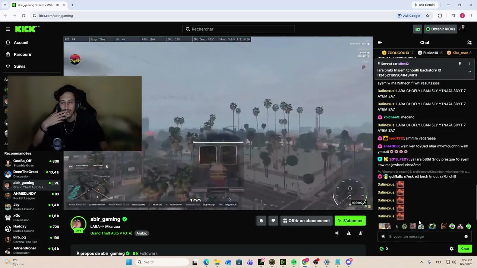Click Offrir un abonnement button
The width and height of the screenshot is (477, 268).
click(x=306, y=221)
